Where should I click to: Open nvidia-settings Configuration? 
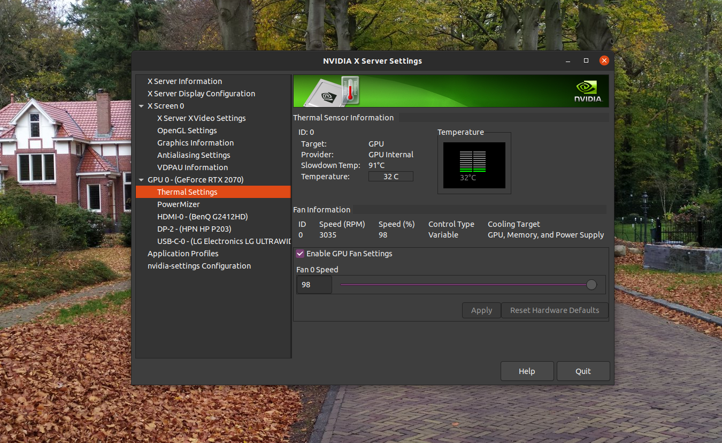tap(199, 266)
